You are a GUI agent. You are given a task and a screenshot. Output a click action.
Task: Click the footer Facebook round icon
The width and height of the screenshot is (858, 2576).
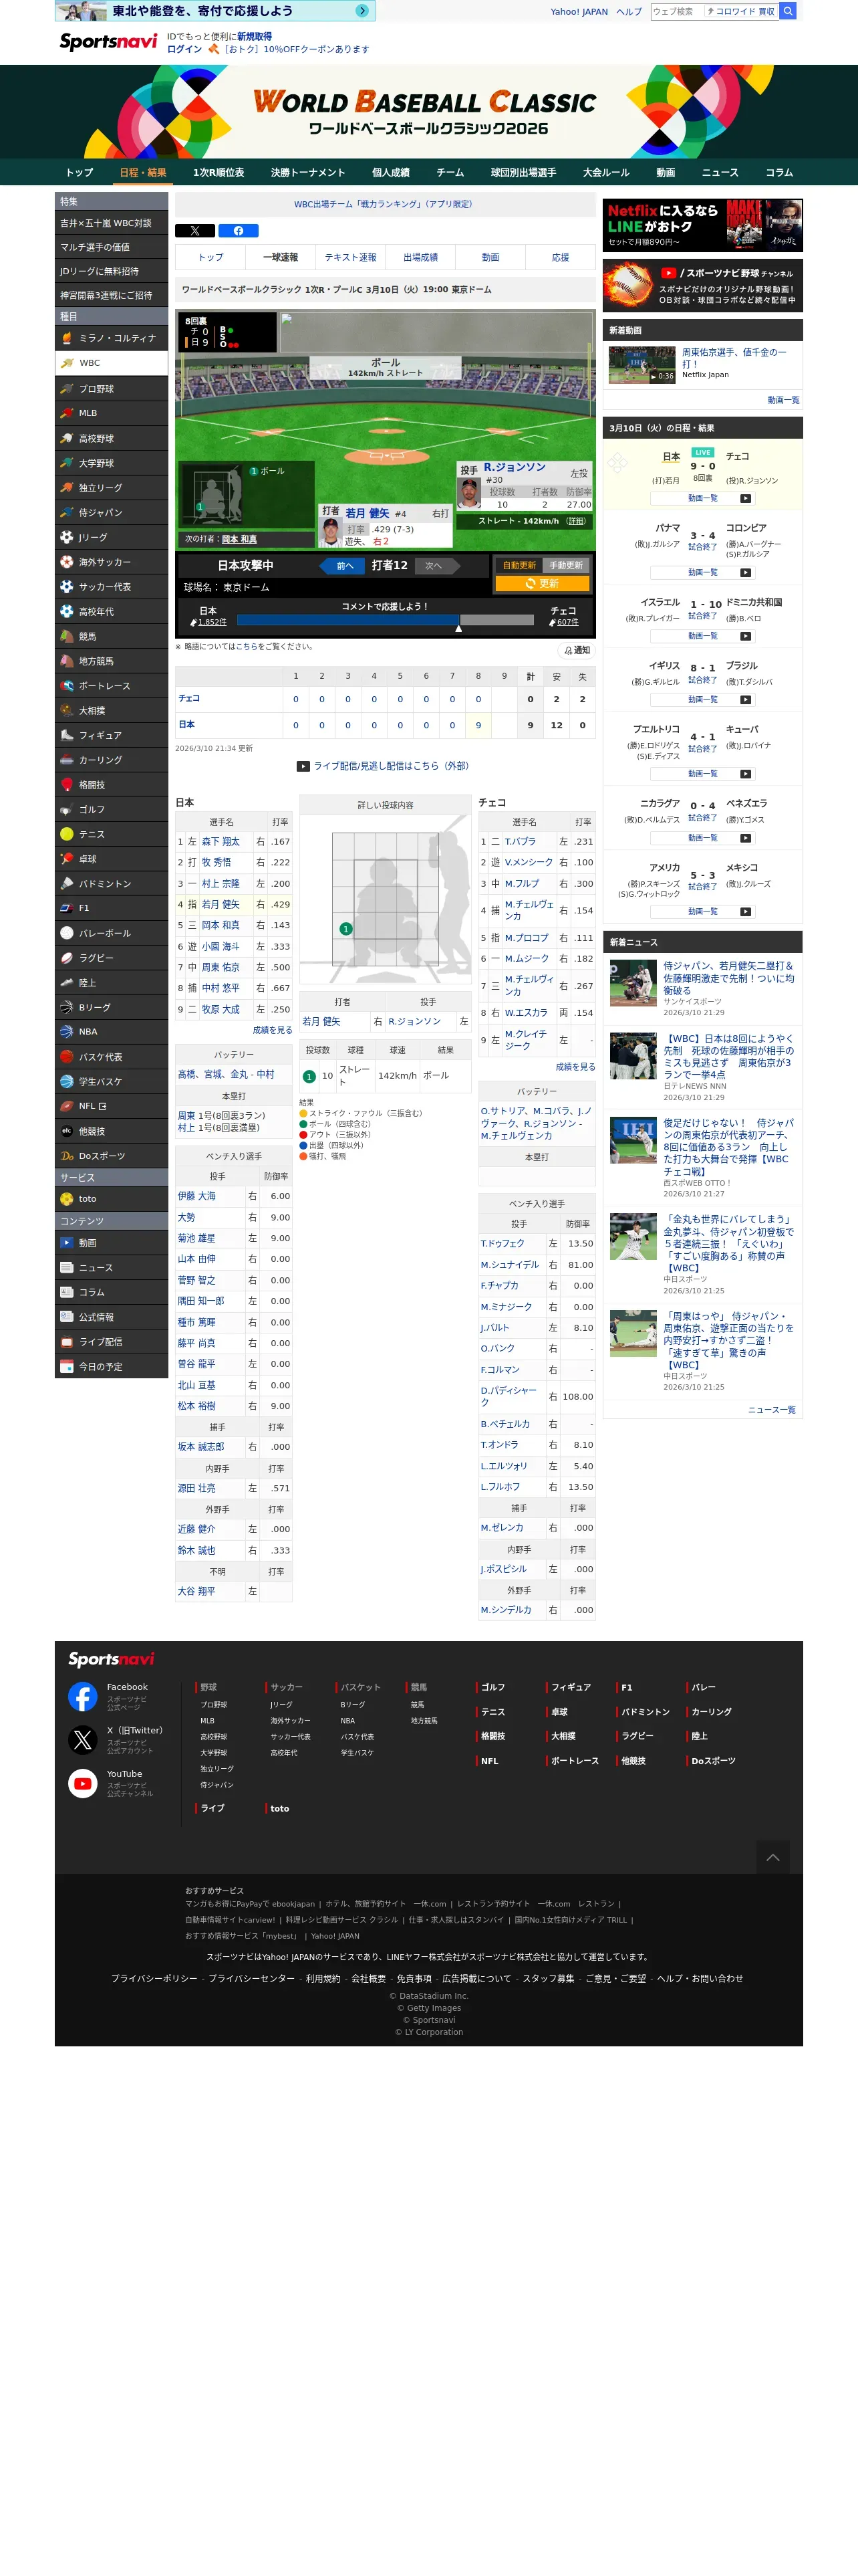pyautogui.click(x=83, y=1696)
